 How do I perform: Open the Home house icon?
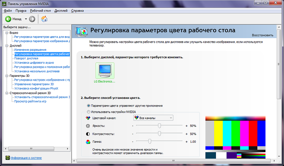point(44,19)
